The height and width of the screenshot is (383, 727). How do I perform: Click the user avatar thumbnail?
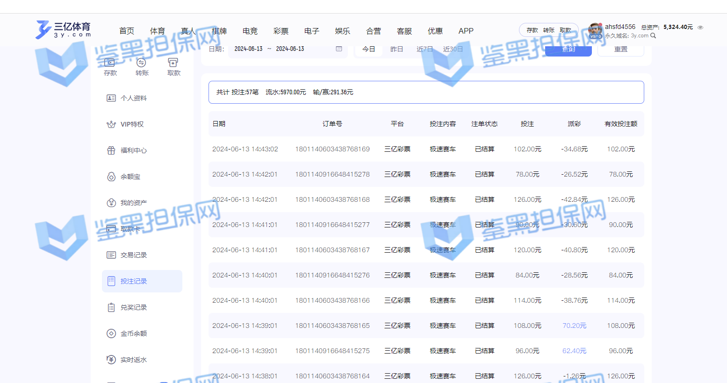click(x=595, y=30)
